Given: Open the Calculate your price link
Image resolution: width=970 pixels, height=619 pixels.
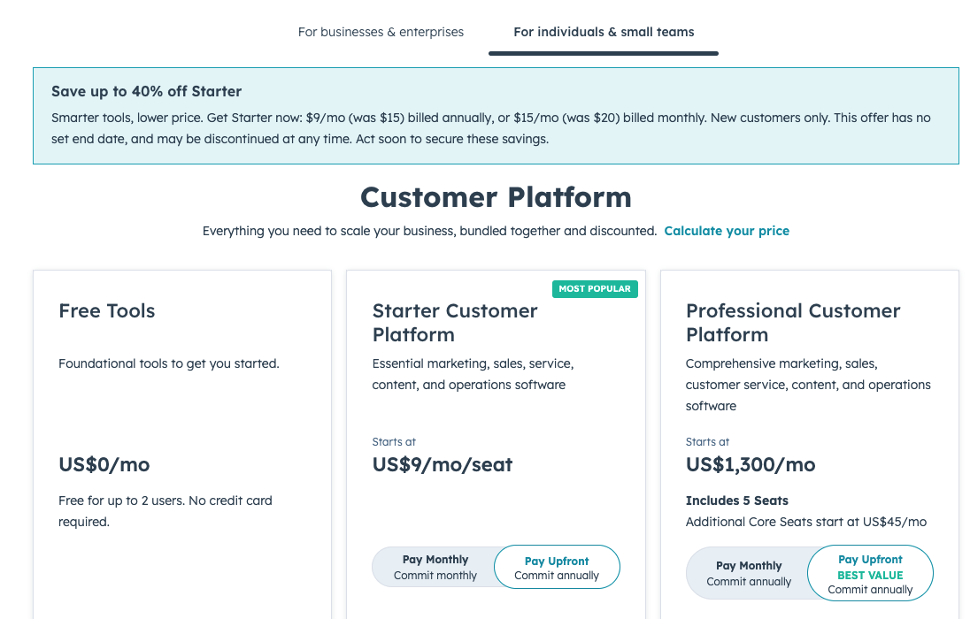Looking at the screenshot, I should point(727,231).
